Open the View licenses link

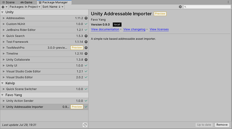click(x=159, y=29)
